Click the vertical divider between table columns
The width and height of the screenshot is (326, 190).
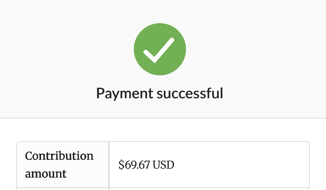[109, 165]
